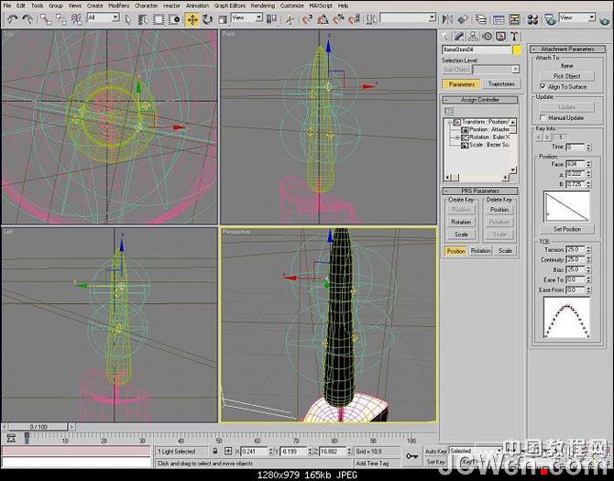
Task: Select the Rotation key type button
Action: pyautogui.click(x=480, y=251)
